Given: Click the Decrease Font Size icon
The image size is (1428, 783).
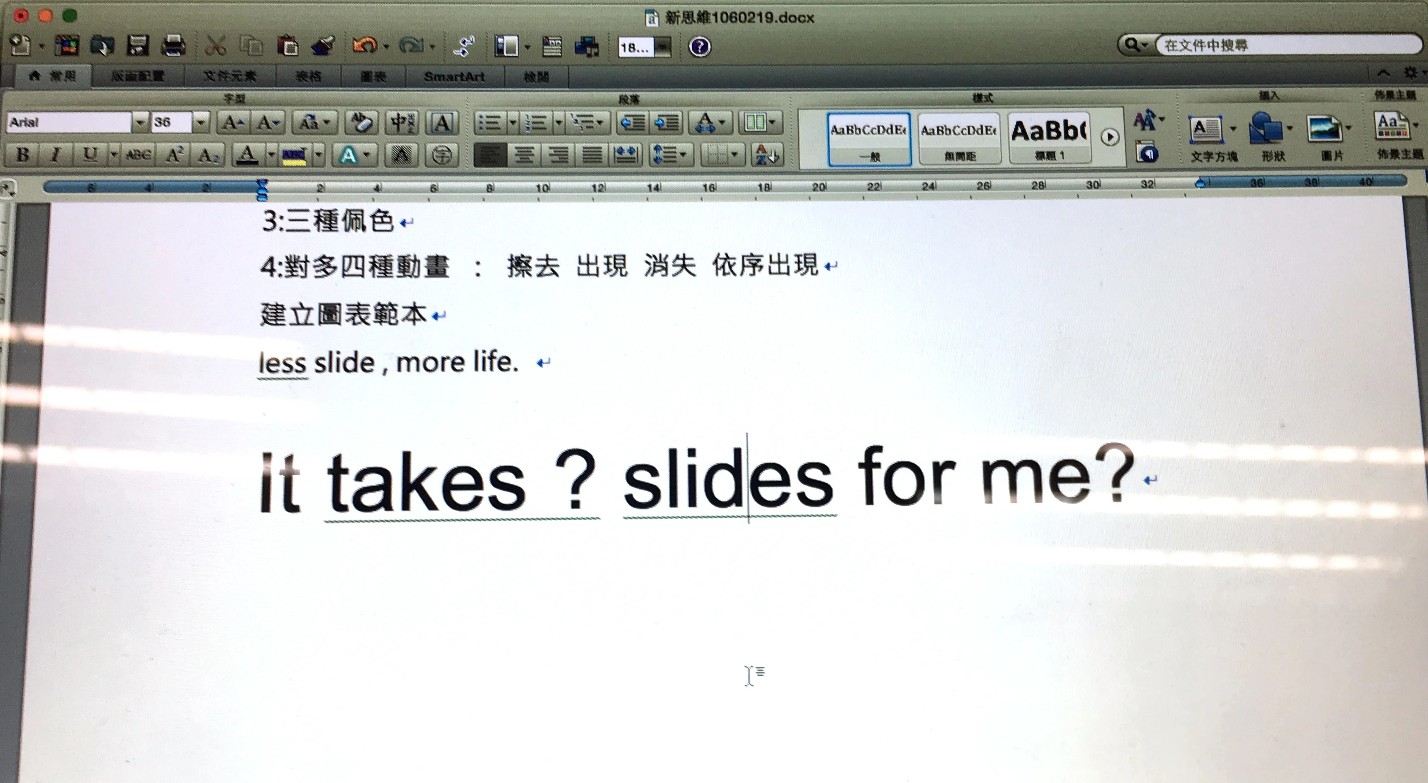Looking at the screenshot, I should (x=268, y=123).
